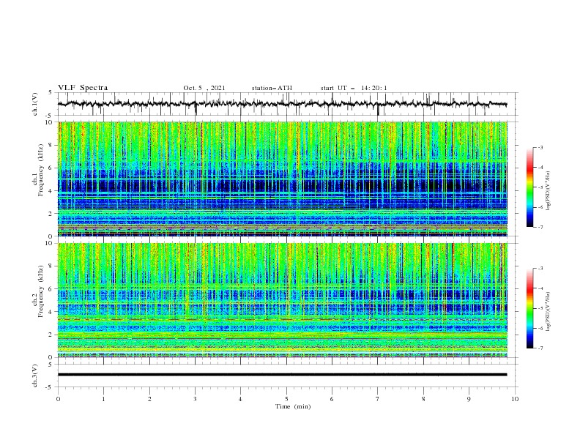The image size is (580, 448).
Task: Click the "start UT = 14:20: 1" text
Action: point(354,88)
